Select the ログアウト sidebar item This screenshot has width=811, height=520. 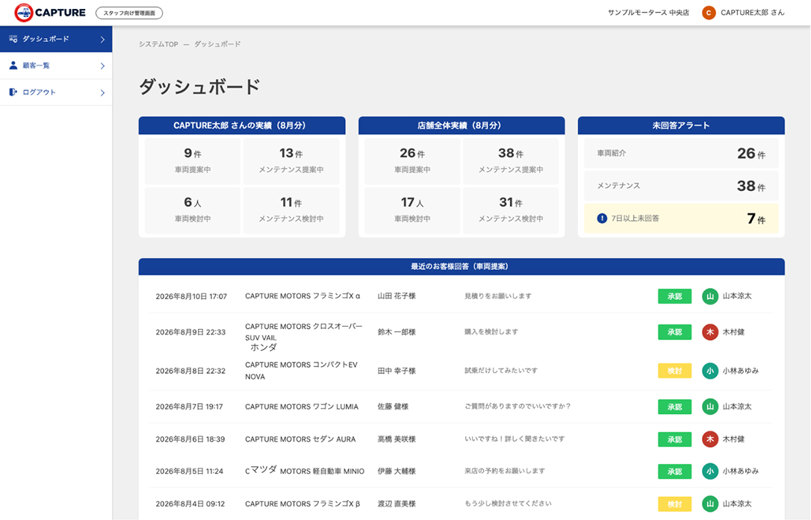(x=56, y=92)
